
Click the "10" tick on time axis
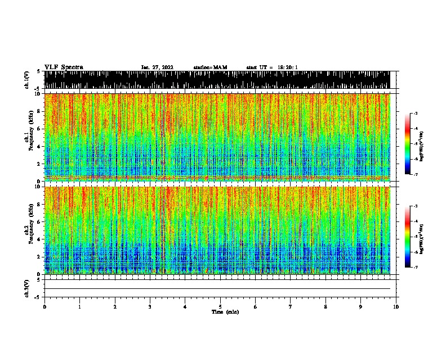[x=396, y=307]
